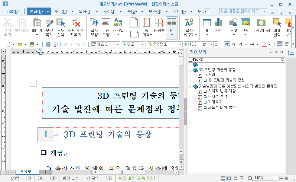Toggle outline level 3 filter circle
Image resolution: width=296 pixels, height=182 pixels.
201,60
